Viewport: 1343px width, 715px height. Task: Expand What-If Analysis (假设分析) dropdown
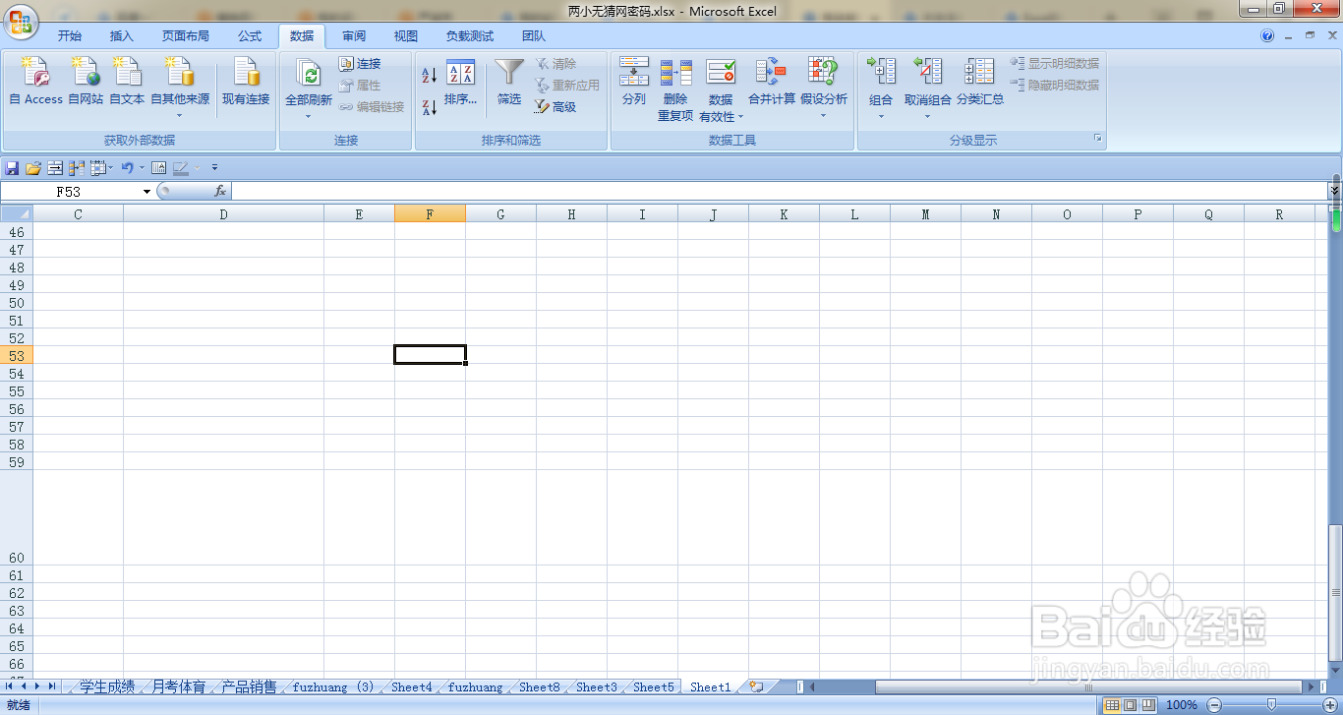point(824,115)
